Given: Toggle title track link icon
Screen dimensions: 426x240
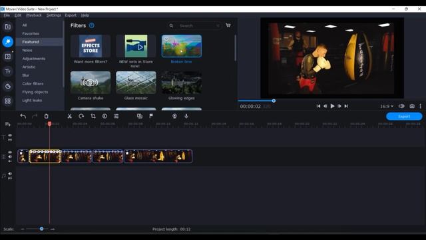Looking at the screenshot, I should tap(10, 140).
